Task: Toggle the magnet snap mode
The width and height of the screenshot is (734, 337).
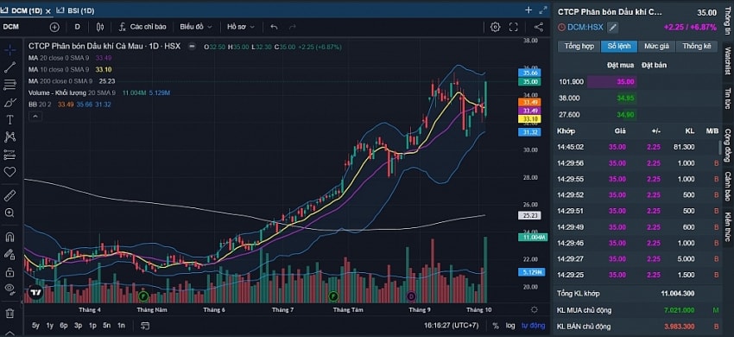Action: click(x=9, y=237)
